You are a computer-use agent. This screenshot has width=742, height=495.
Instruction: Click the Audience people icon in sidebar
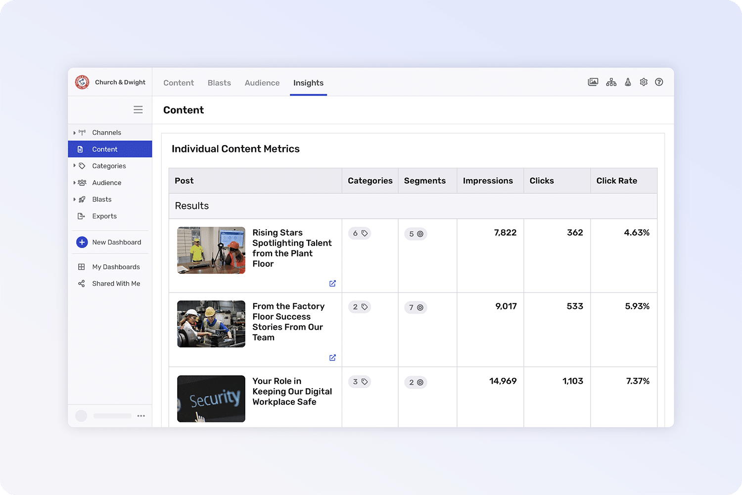tap(82, 183)
